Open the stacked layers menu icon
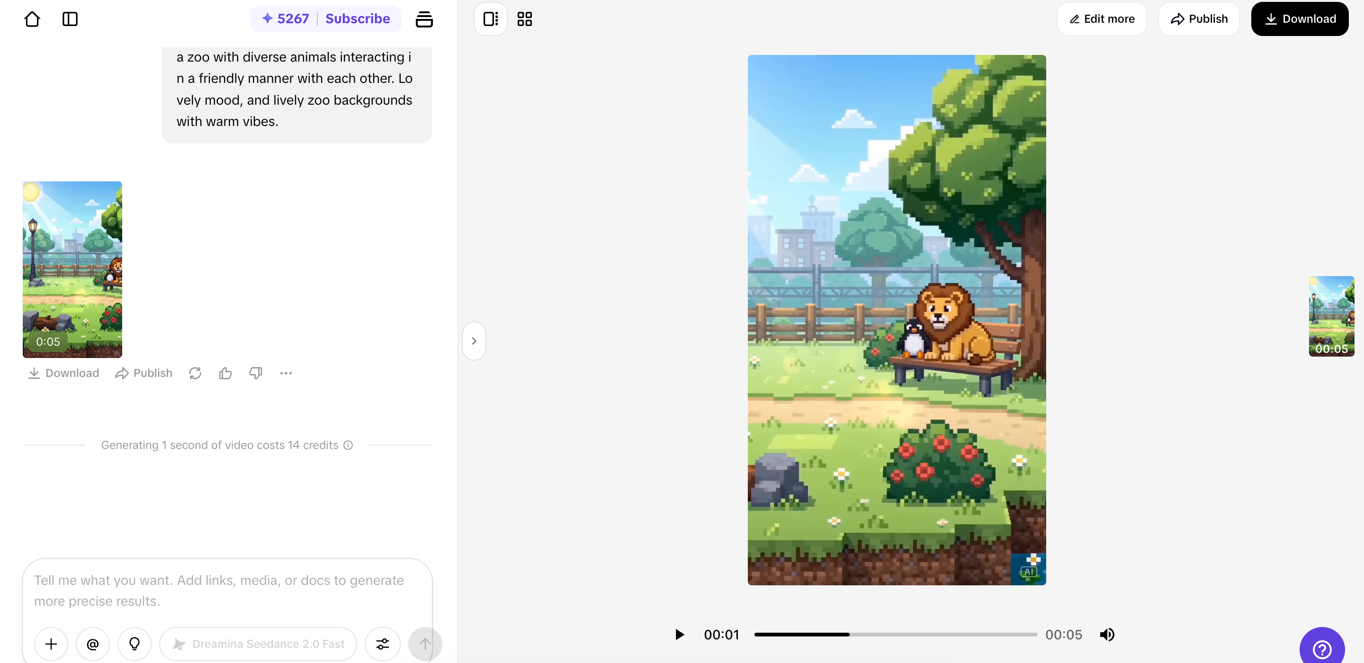The width and height of the screenshot is (1364, 663). [424, 19]
